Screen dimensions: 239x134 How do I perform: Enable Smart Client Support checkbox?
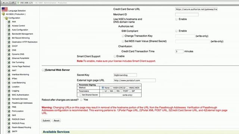click(x=115, y=56)
